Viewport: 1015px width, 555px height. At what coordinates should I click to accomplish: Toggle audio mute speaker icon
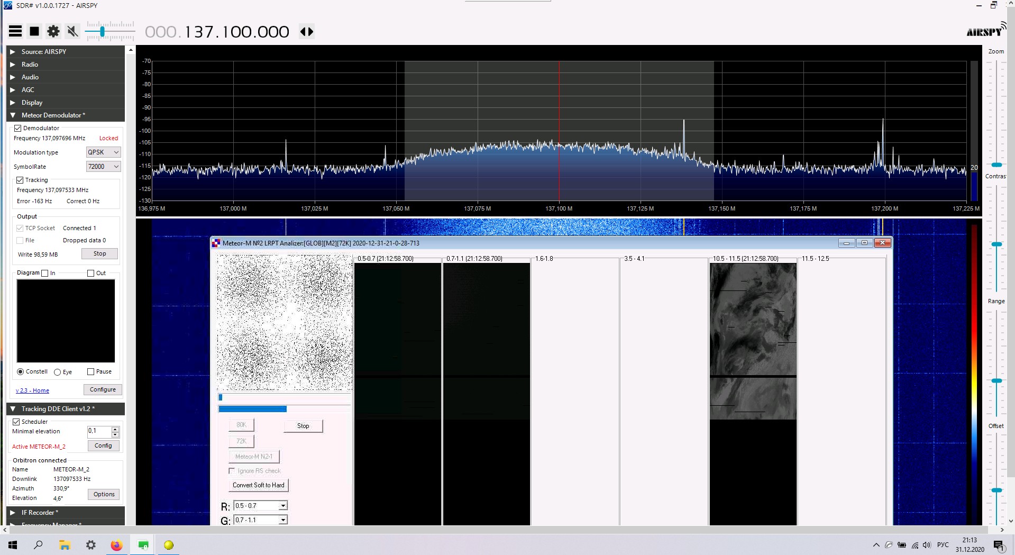(x=72, y=31)
